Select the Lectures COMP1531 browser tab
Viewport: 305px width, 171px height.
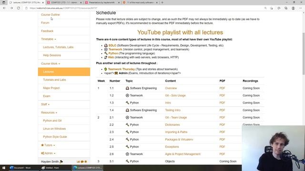coord(27,2)
